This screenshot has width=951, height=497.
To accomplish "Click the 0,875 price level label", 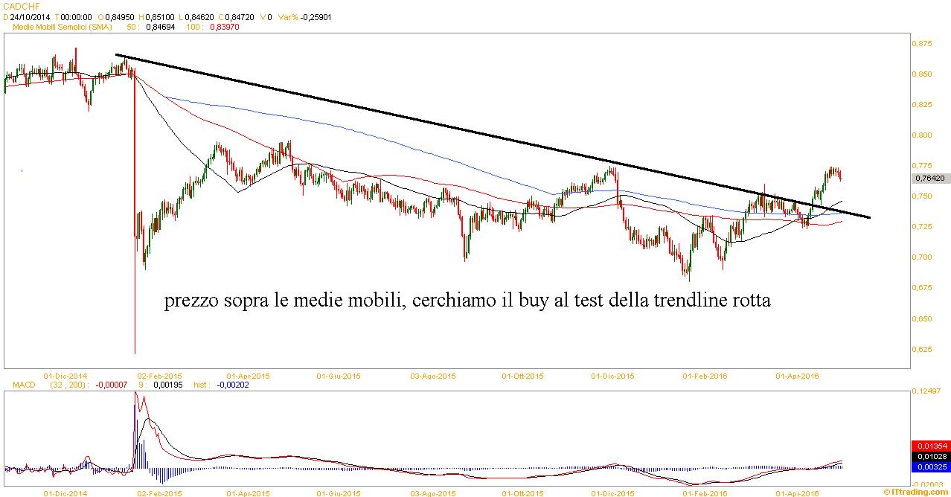I will point(921,44).
